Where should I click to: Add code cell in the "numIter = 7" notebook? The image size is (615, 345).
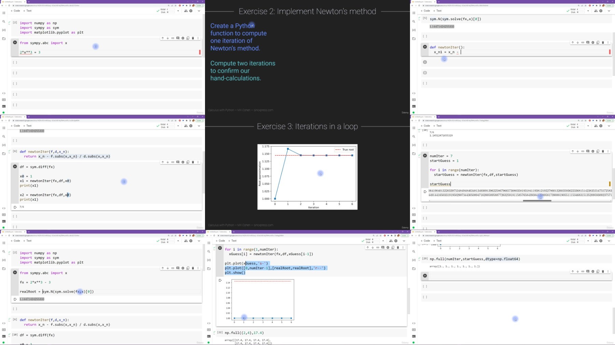(x=425, y=126)
